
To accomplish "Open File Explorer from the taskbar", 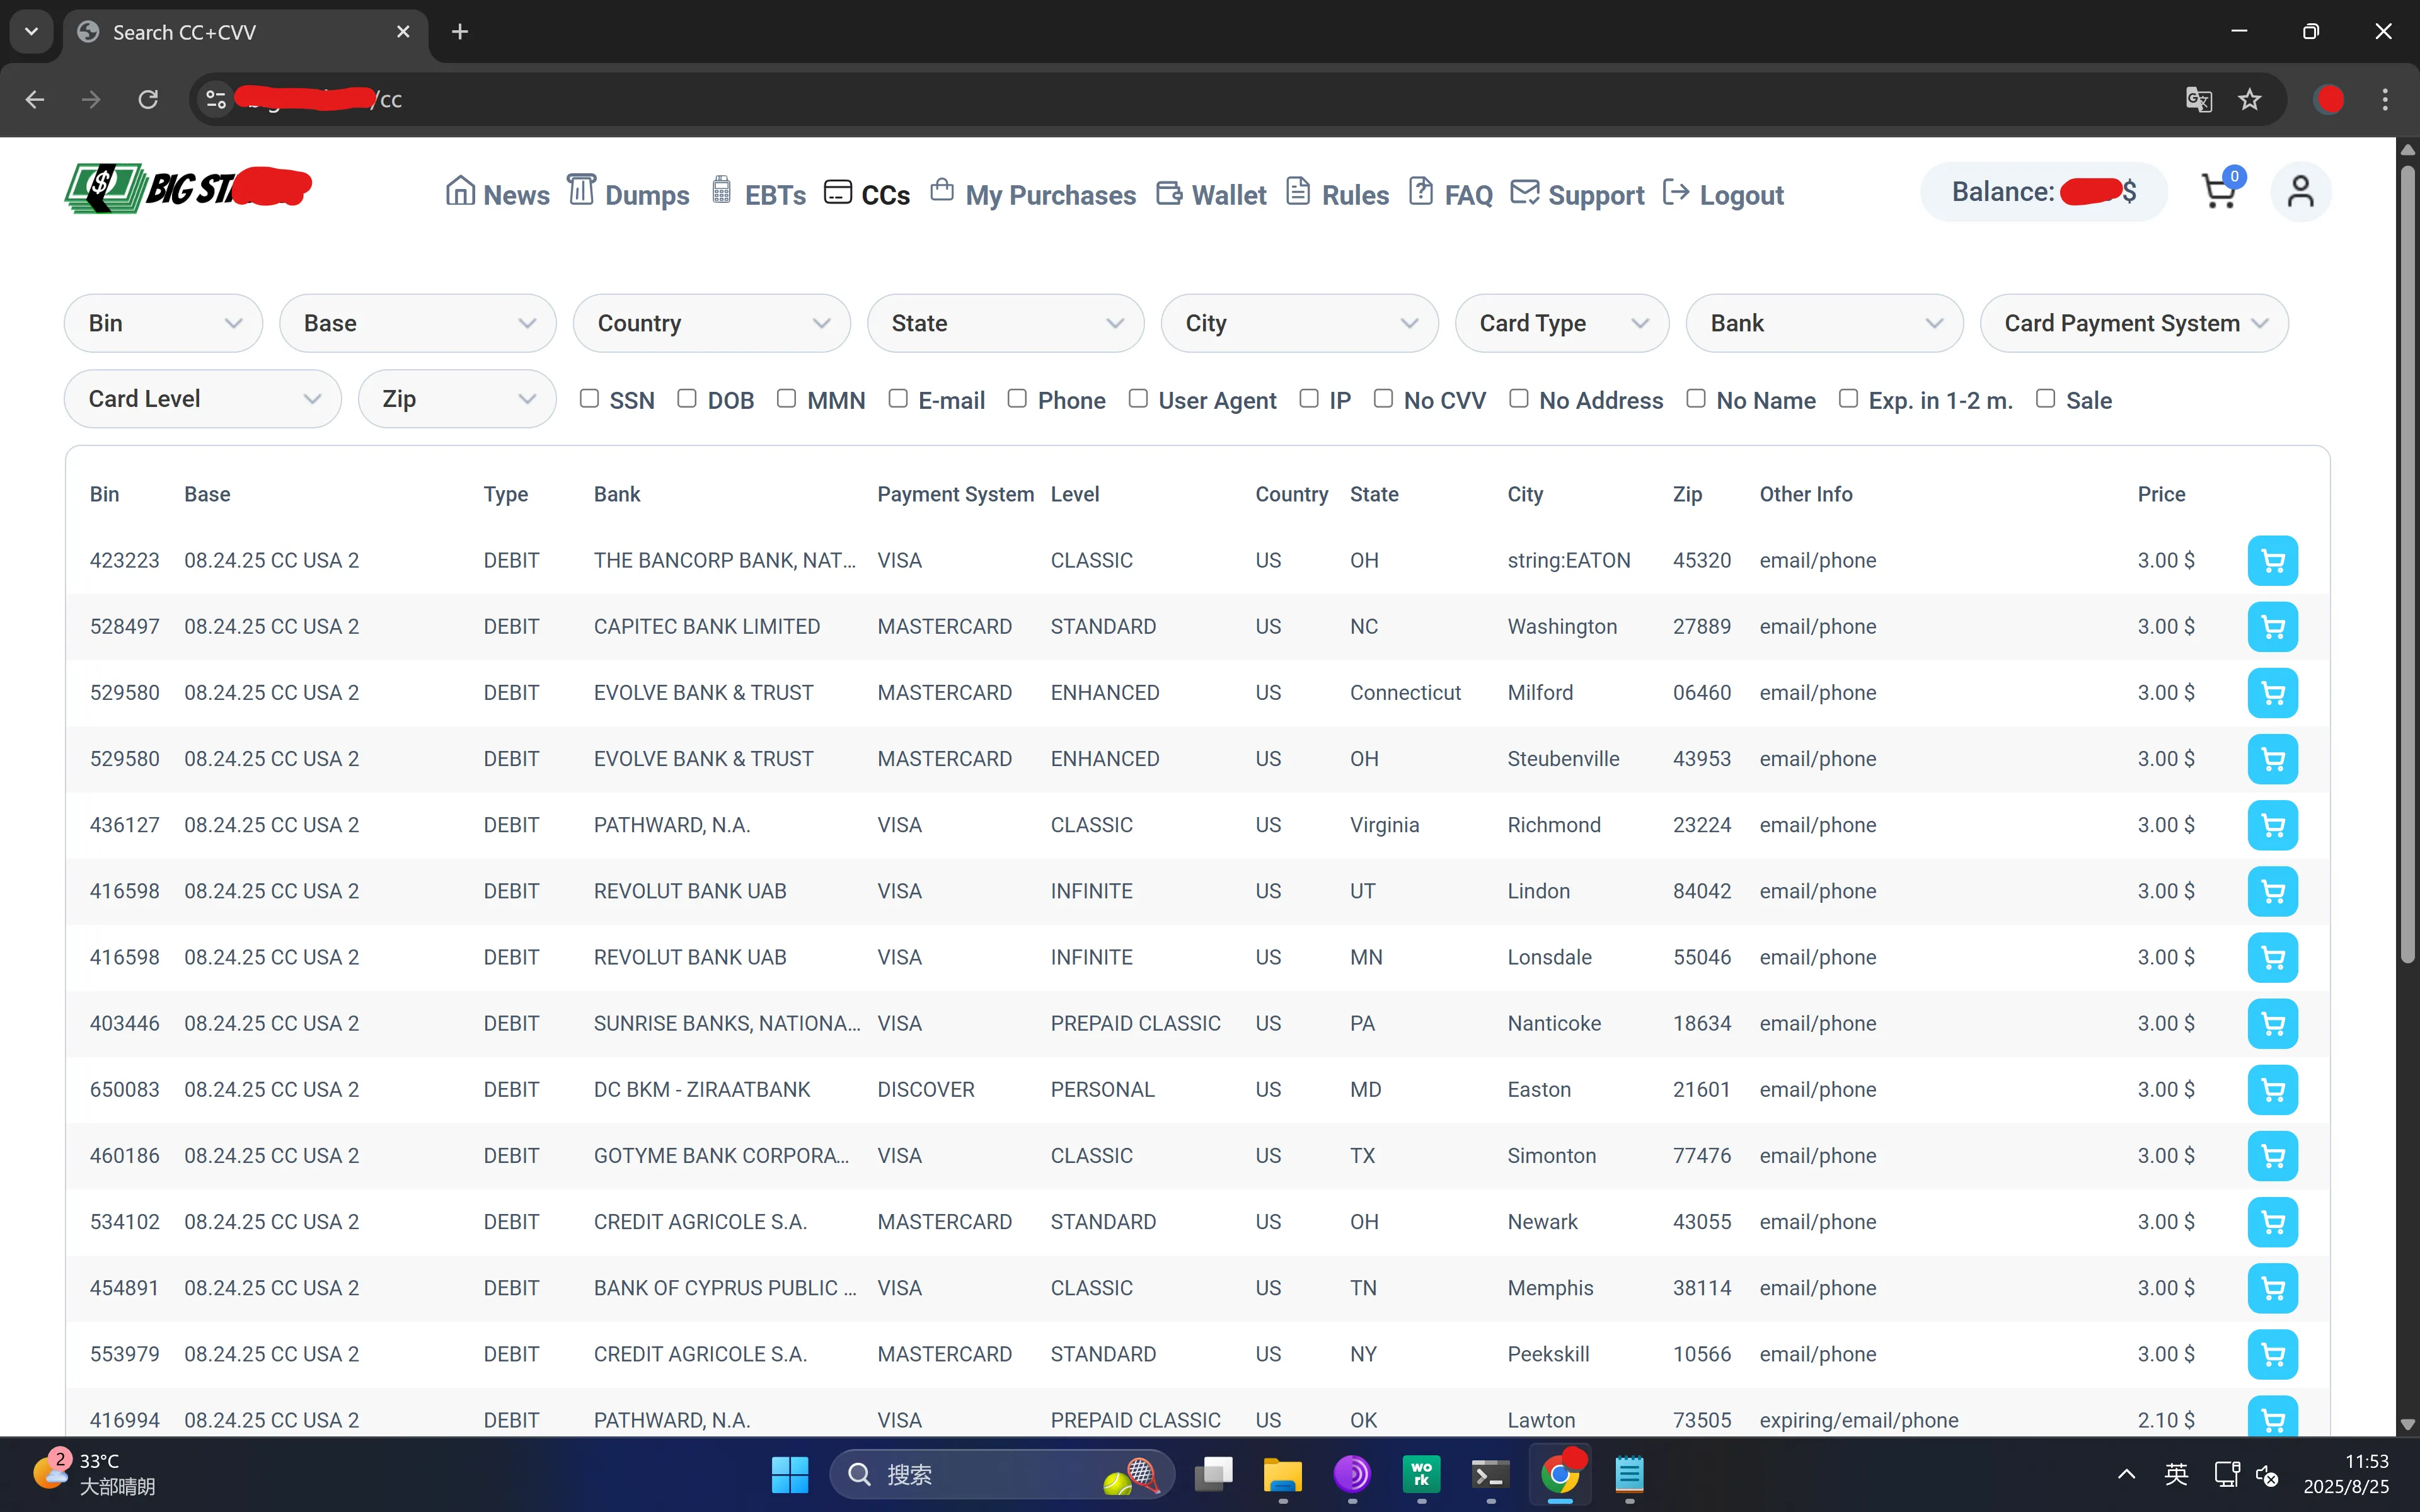I will click(1282, 1474).
